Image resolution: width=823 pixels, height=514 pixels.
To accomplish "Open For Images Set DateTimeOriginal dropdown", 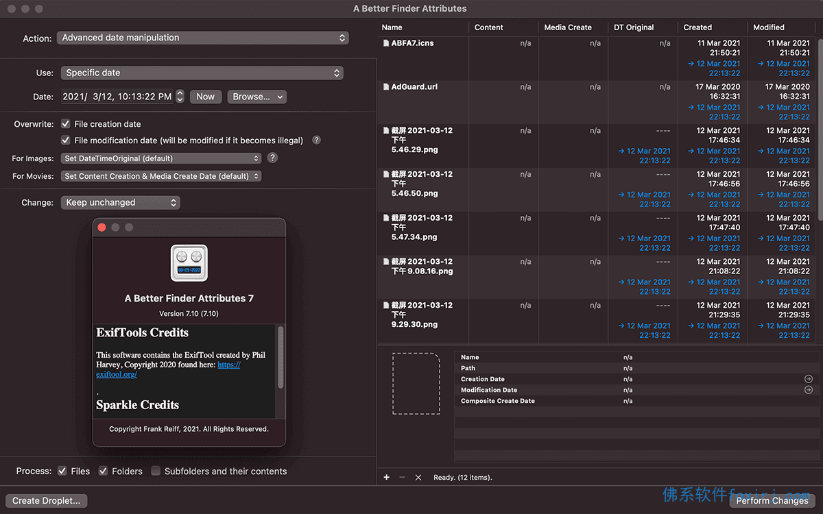I will (x=162, y=158).
